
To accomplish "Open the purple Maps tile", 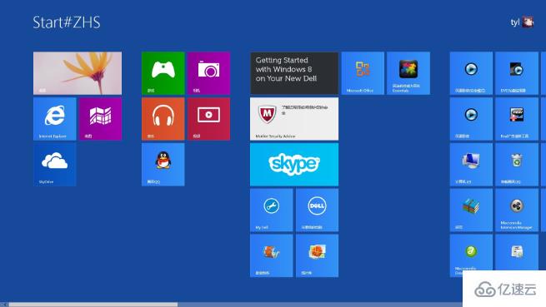I will [x=100, y=119].
